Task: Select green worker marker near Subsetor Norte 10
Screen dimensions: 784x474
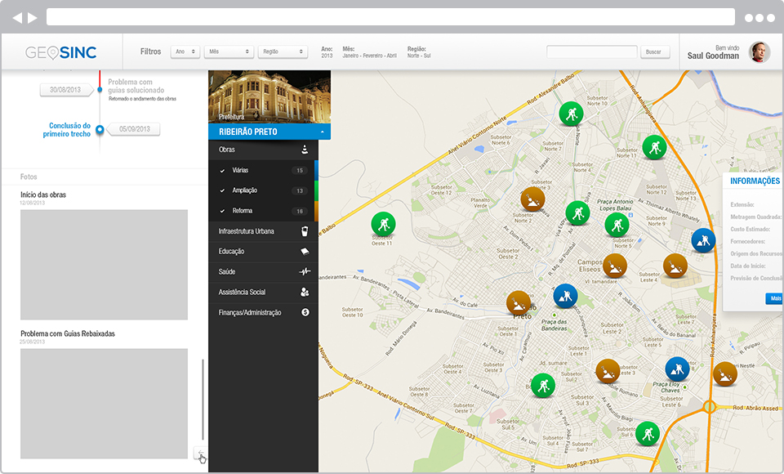Action: [x=571, y=114]
